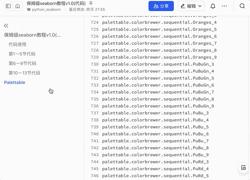Click code line 746 PuRd_5
Viewport: 250px width, 180px height.
tap(155, 176)
